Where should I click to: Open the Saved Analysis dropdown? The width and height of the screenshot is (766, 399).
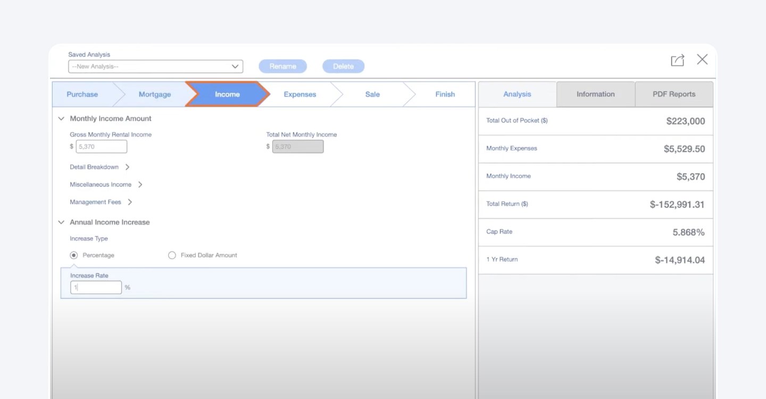(155, 66)
